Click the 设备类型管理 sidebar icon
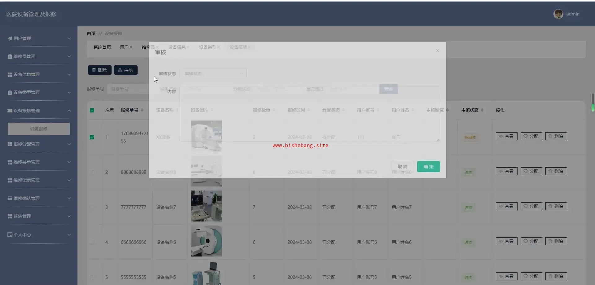 point(10,93)
